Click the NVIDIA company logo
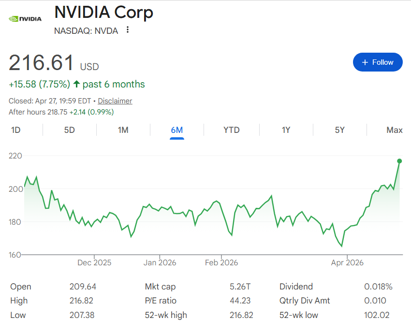Image resolution: width=411 pixels, height=332 pixels. (x=24, y=18)
